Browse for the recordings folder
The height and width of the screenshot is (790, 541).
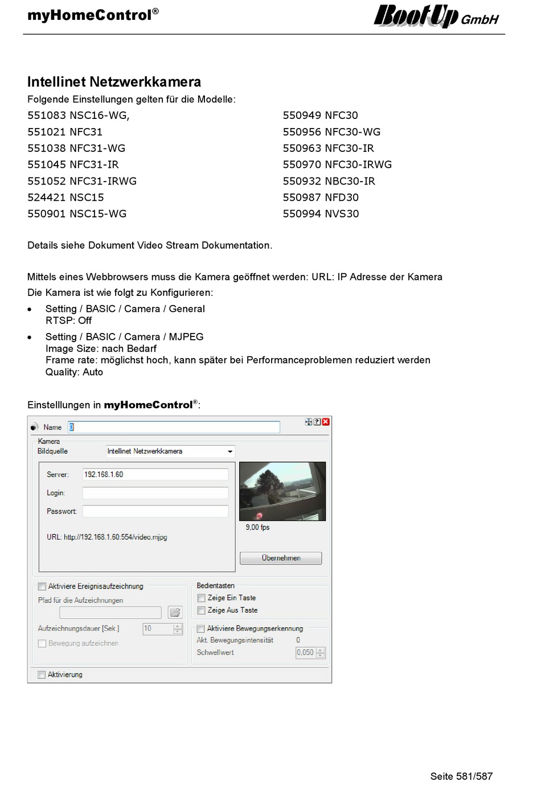click(175, 612)
